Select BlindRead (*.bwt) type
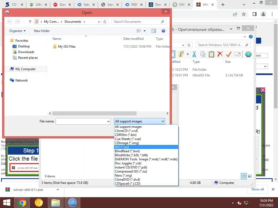The height and width of the screenshot is (208, 278). pos(146,151)
